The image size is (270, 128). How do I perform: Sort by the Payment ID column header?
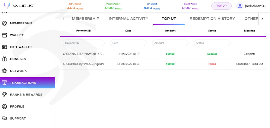(84, 31)
